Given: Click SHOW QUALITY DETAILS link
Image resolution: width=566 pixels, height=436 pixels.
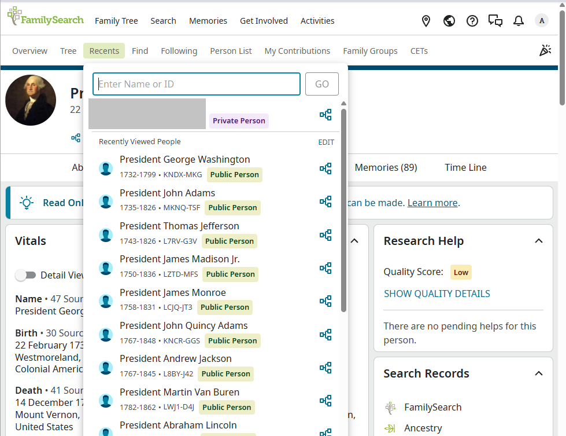Looking at the screenshot, I should point(436,294).
